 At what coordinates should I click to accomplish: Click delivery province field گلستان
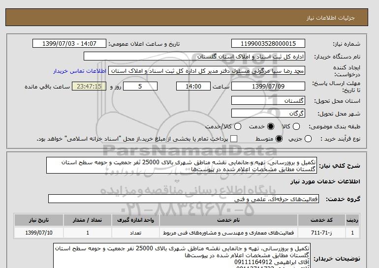tap(268, 100)
